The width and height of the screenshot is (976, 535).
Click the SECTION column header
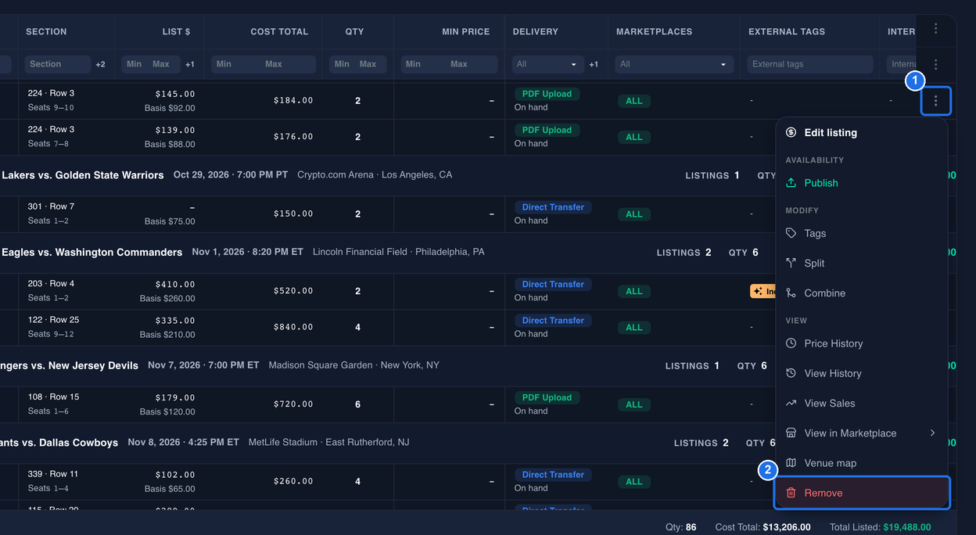click(x=46, y=32)
